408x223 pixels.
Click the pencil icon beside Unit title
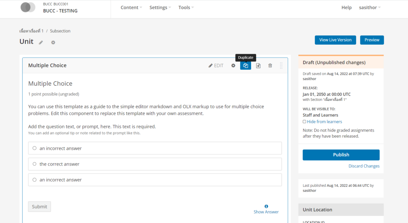tap(41, 42)
